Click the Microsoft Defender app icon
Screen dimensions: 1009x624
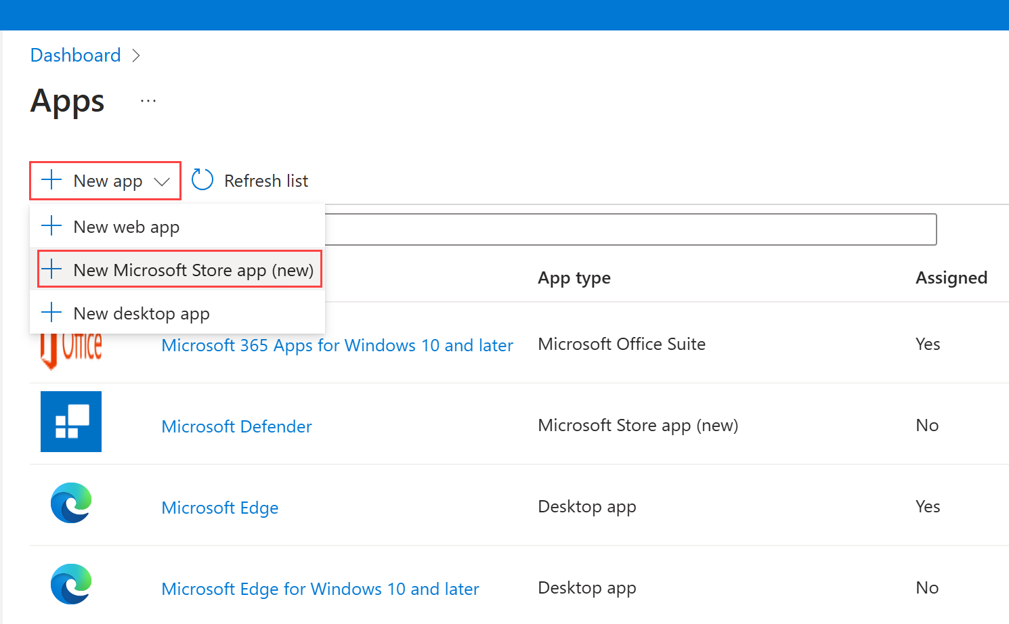pyautogui.click(x=70, y=421)
